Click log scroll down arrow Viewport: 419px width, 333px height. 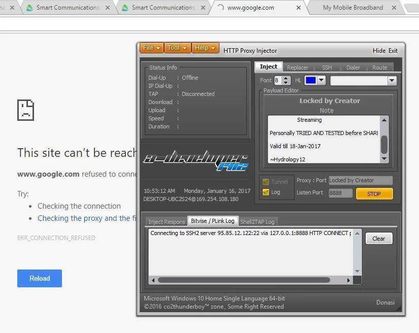tap(357, 271)
